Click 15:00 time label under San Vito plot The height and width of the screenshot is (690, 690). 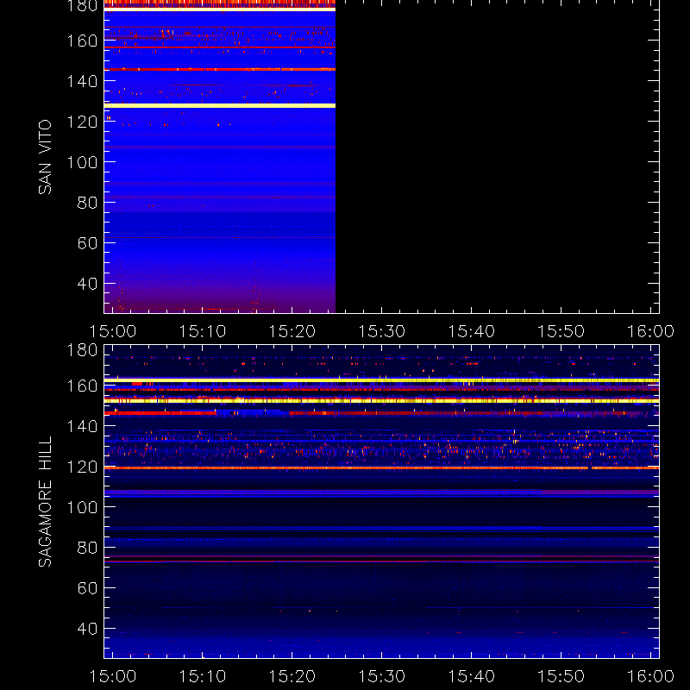pyautogui.click(x=113, y=331)
